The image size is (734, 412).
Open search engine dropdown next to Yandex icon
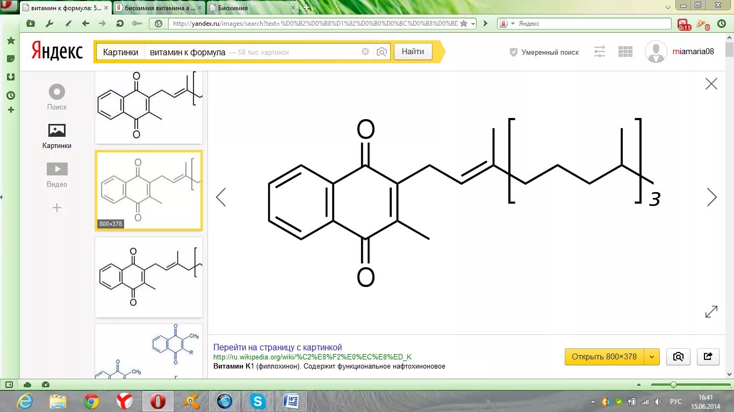(x=513, y=24)
